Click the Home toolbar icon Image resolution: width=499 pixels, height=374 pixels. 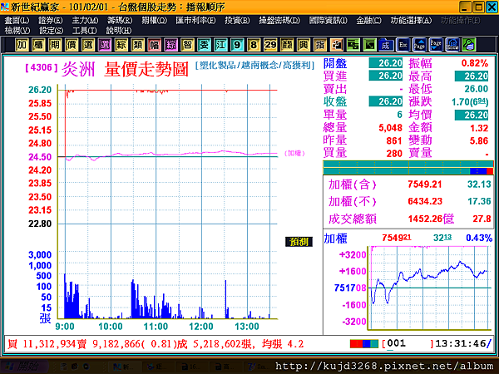click(x=452, y=45)
